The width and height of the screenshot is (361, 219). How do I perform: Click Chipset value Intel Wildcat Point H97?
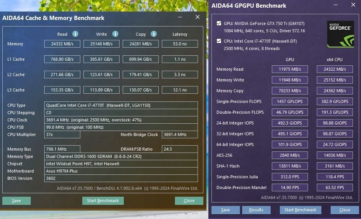coord(121,164)
